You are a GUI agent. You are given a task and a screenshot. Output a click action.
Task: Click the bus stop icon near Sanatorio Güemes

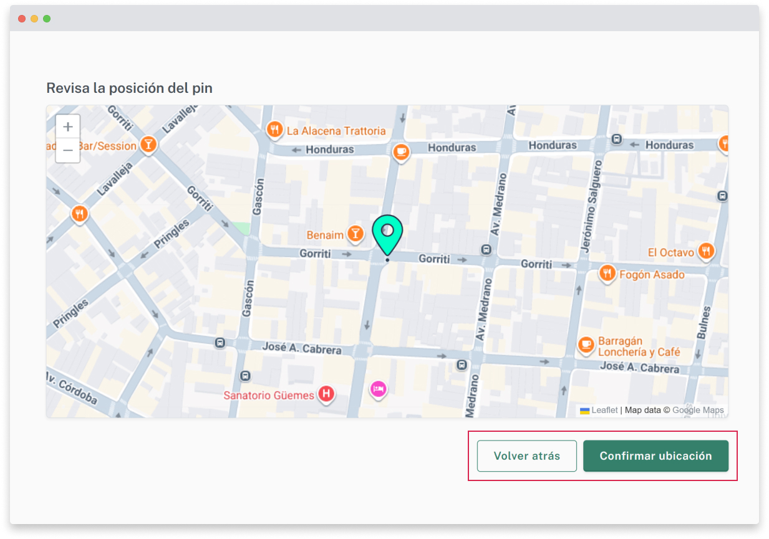[245, 376]
